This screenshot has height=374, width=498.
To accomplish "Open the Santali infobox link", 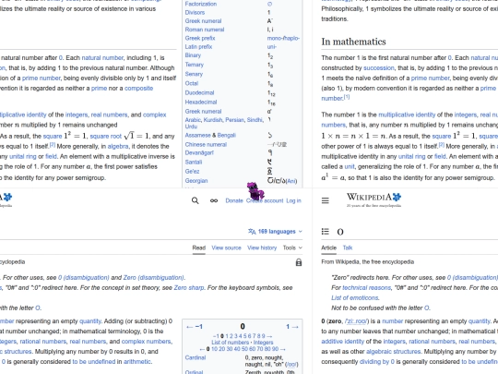I will pyautogui.click(x=194, y=163).
